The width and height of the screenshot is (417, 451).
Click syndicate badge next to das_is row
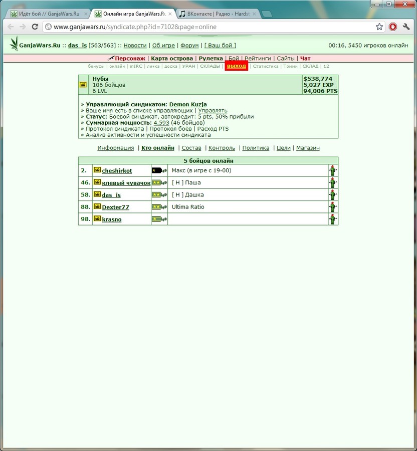97,194
